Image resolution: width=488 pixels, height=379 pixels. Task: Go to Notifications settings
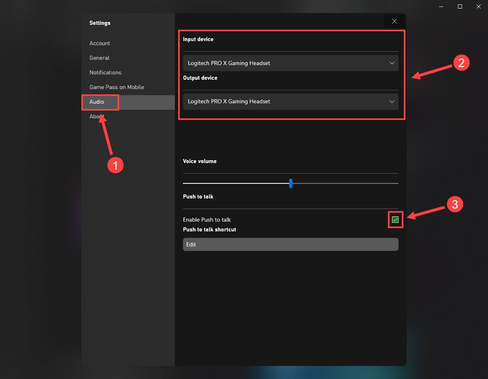[x=105, y=72]
